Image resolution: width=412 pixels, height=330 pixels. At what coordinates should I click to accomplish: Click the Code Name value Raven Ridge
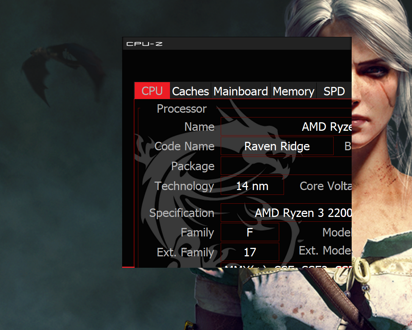click(x=277, y=146)
